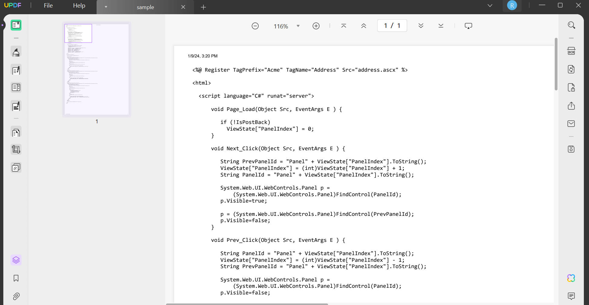Click the if (!IsPostBack) line
Screen dimensions: 589x305
coord(245,122)
